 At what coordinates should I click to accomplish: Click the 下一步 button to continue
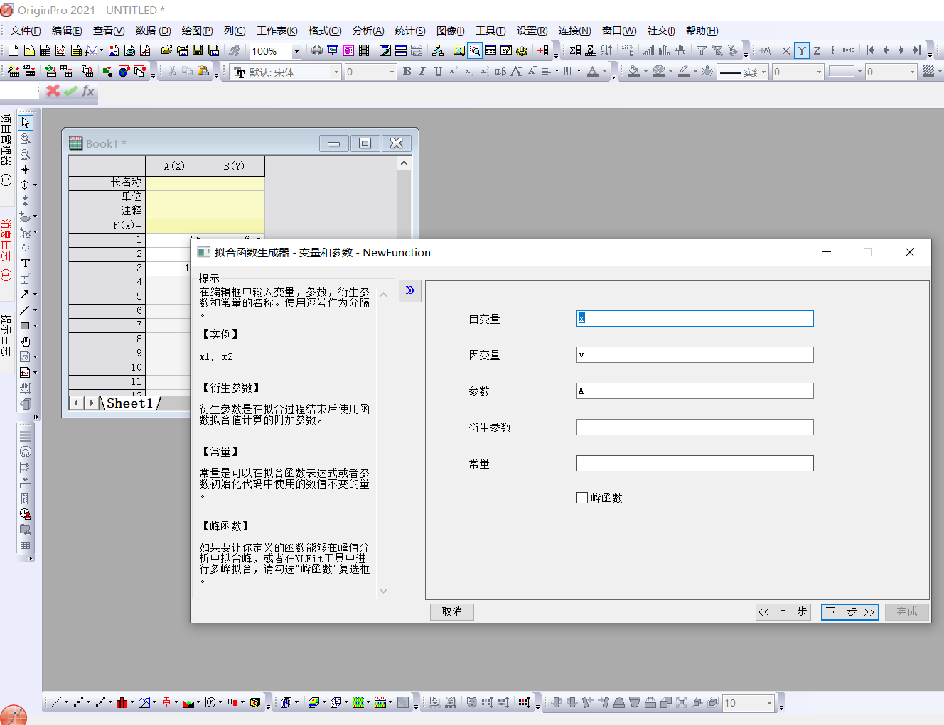point(850,611)
